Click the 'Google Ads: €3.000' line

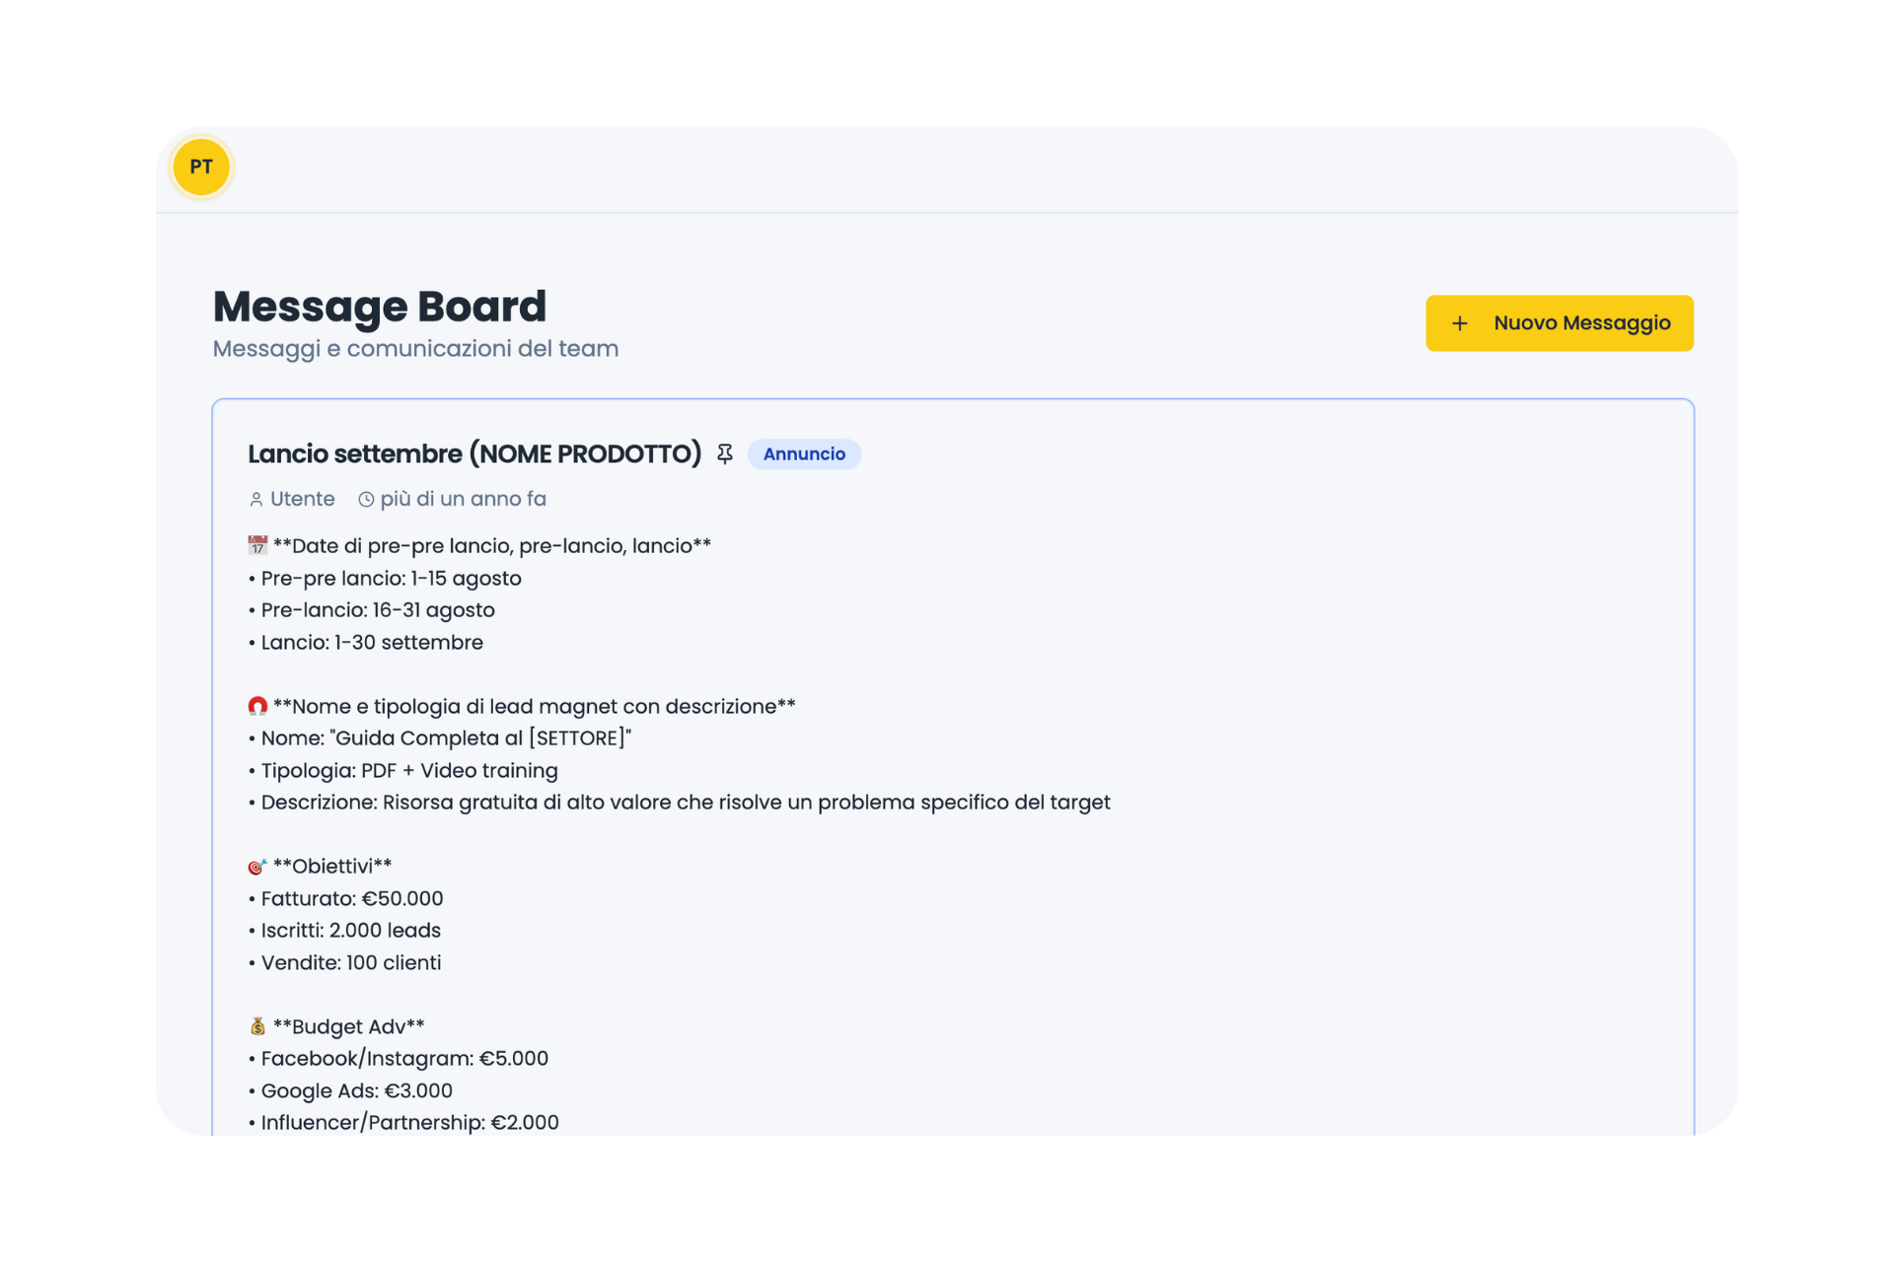[356, 1090]
